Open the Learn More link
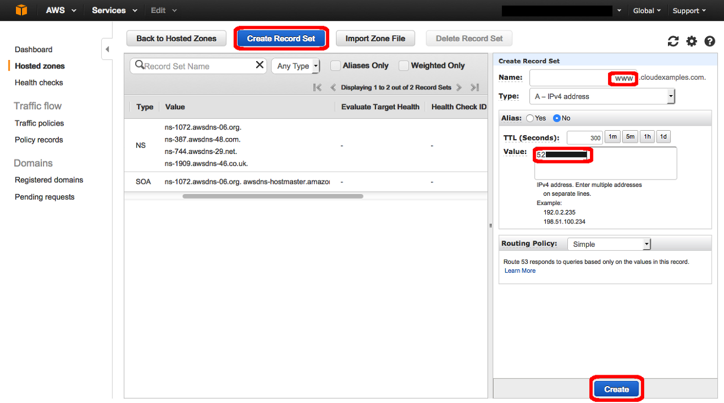Screen dimensions: 724x403 520,271
